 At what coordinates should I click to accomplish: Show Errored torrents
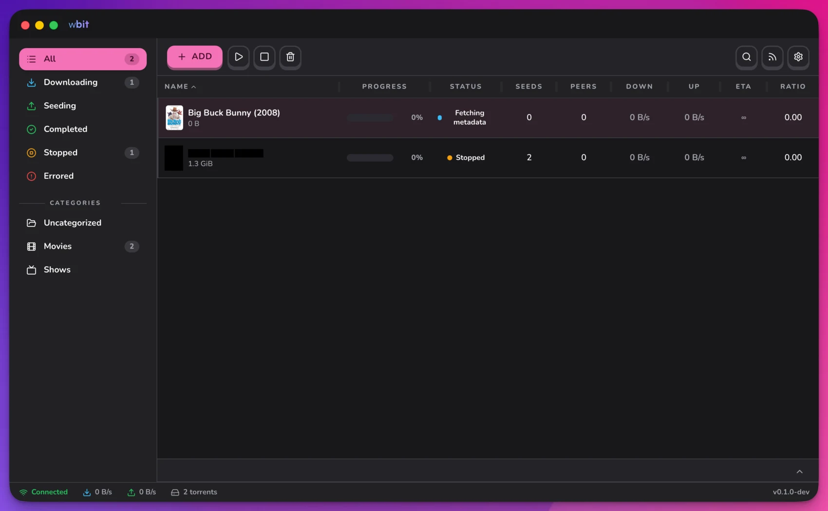83,176
